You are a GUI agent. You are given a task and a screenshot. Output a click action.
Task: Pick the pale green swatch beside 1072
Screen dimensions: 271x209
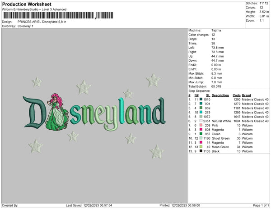[201, 117]
